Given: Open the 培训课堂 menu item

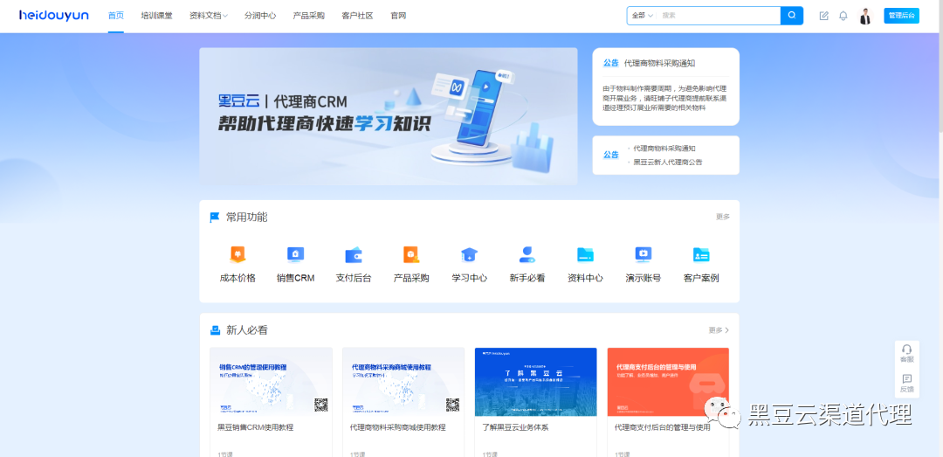Looking at the screenshot, I should (x=156, y=16).
